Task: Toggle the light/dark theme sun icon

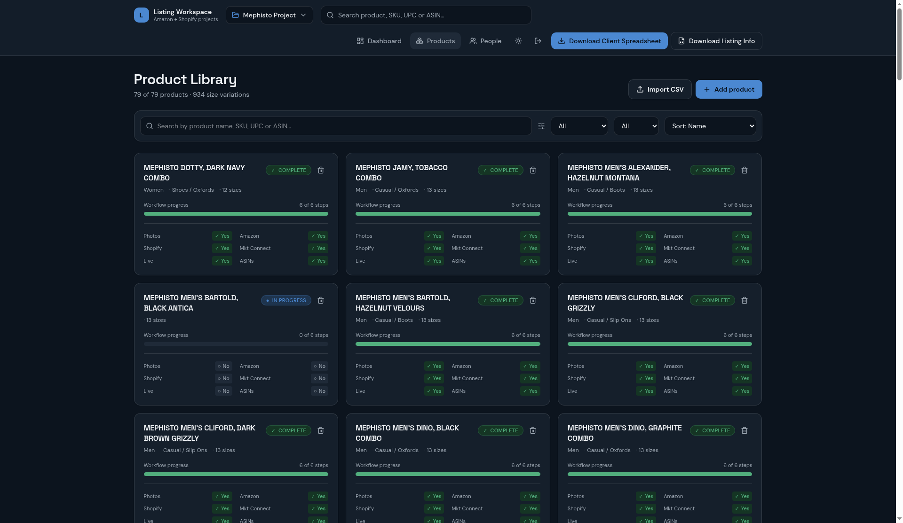Action: click(x=518, y=41)
